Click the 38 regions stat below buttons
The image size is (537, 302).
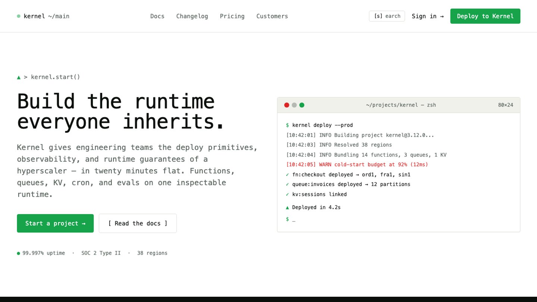152,253
